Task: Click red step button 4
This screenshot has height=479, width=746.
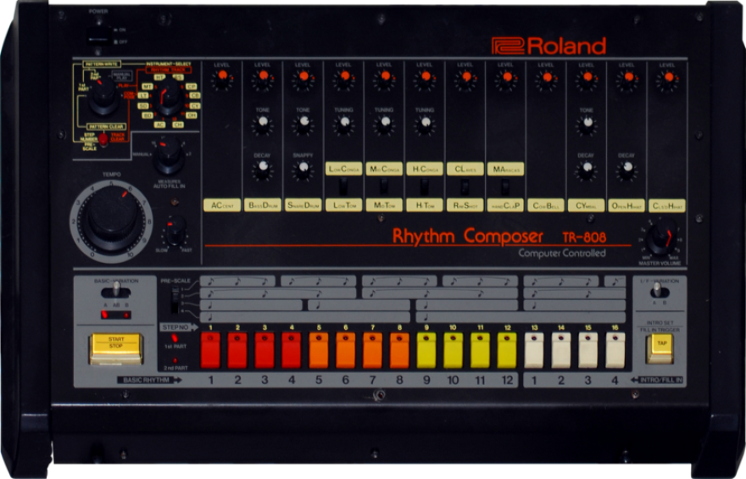Action: tap(292, 351)
